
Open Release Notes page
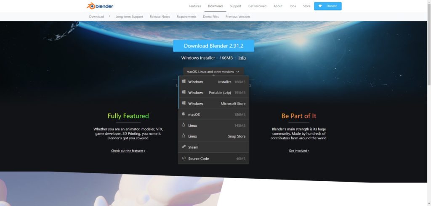tap(160, 17)
